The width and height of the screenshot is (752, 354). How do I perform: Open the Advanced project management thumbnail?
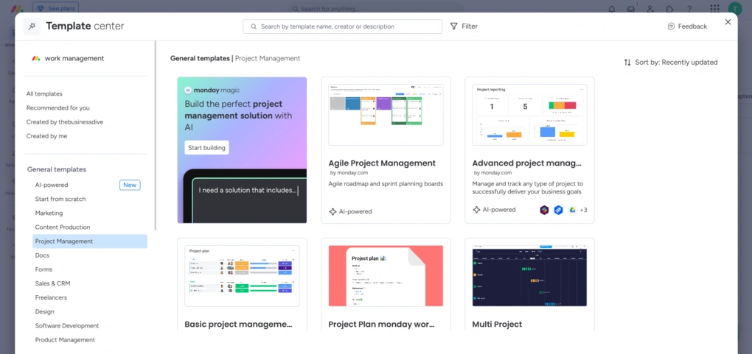529,115
